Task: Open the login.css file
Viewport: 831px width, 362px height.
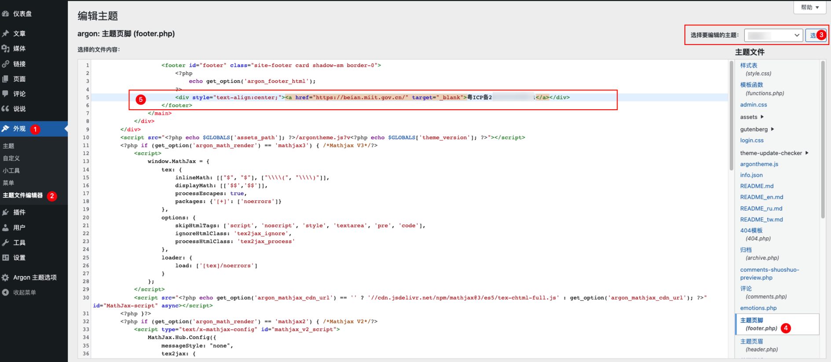Action: point(752,140)
